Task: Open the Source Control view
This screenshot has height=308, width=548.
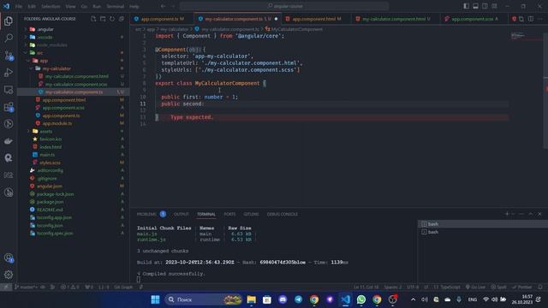Action: (x=9, y=55)
